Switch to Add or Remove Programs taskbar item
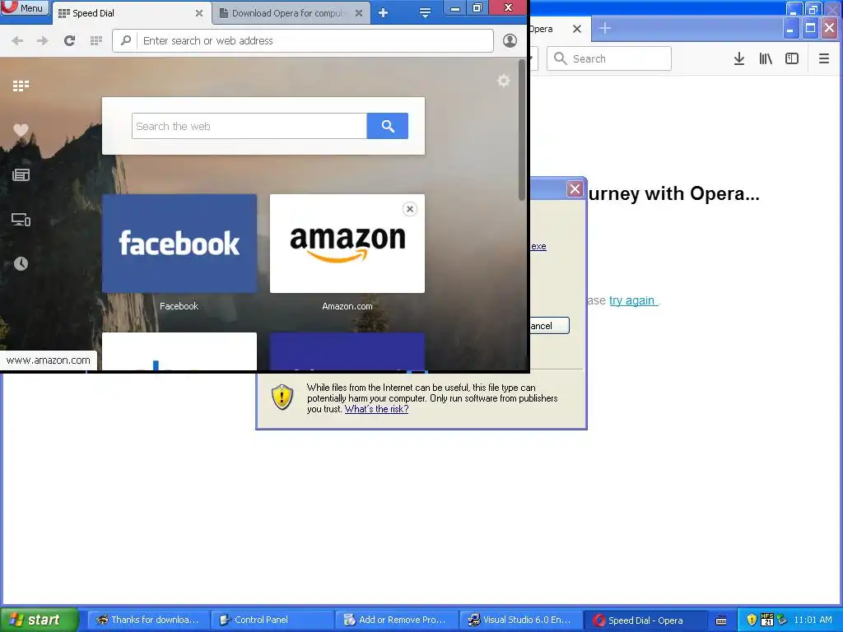 click(x=396, y=620)
